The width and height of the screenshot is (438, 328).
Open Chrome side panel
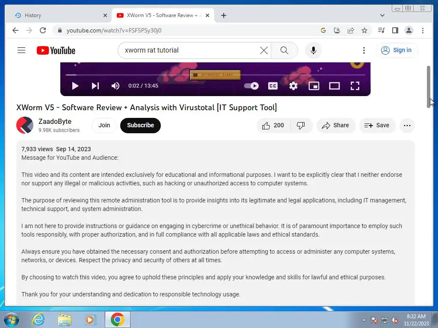395,30
